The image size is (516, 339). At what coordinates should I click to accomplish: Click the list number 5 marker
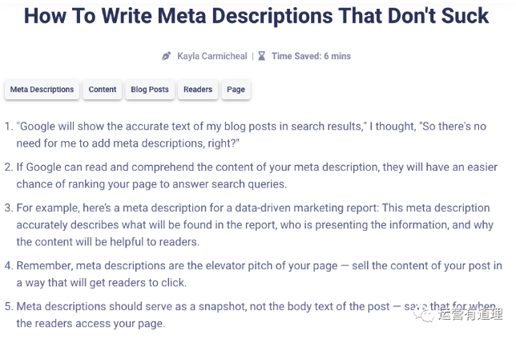[9, 306]
